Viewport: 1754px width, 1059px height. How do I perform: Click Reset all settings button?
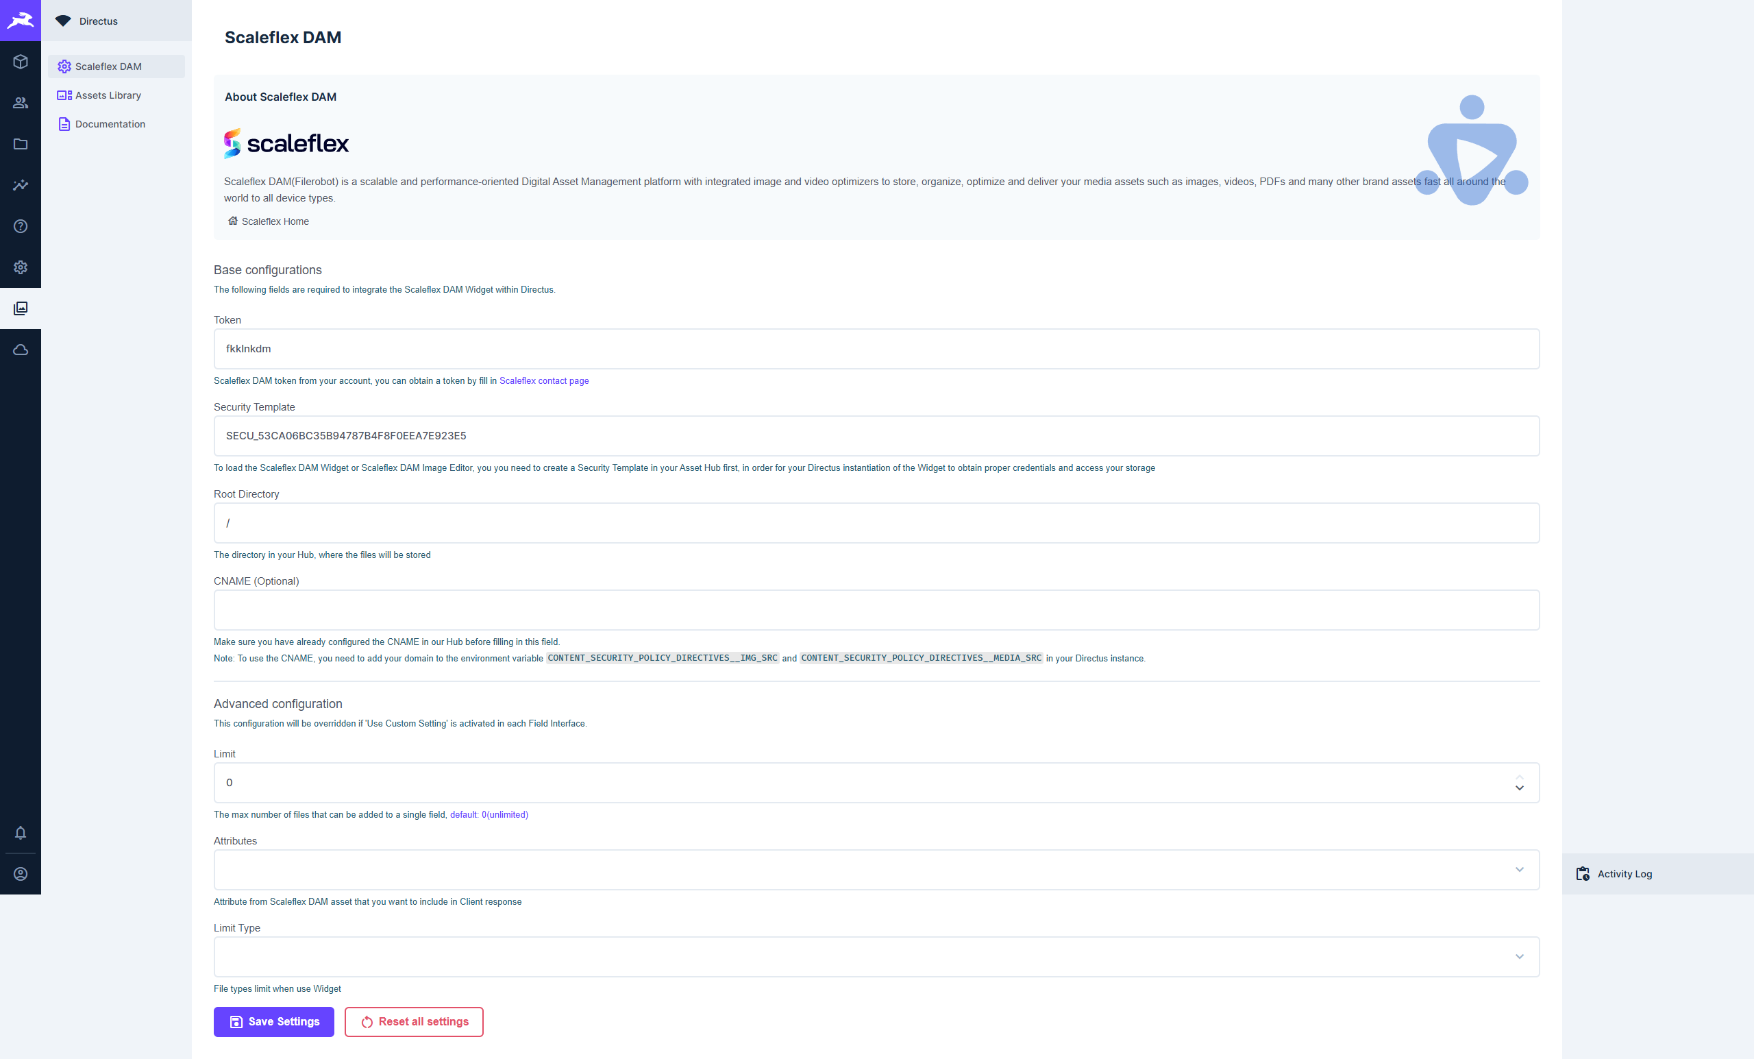point(414,1021)
